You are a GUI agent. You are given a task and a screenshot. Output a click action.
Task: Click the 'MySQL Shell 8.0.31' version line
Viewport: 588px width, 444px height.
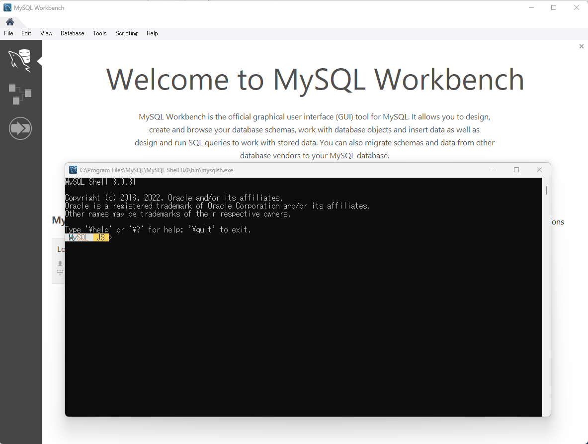tap(100, 182)
